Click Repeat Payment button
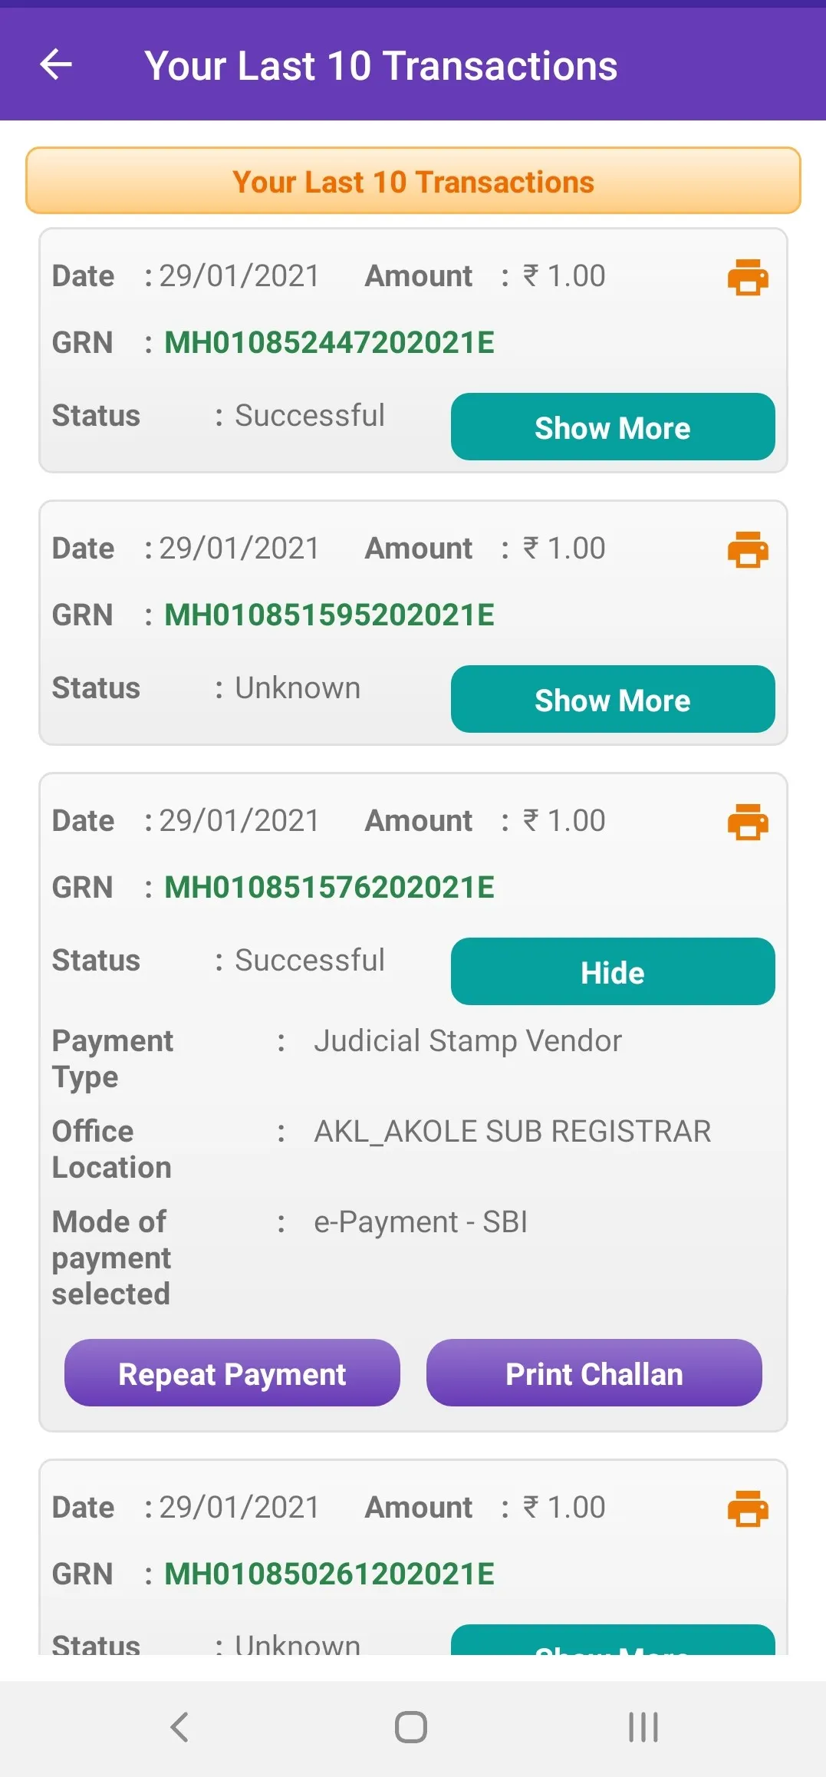 pos(232,1373)
